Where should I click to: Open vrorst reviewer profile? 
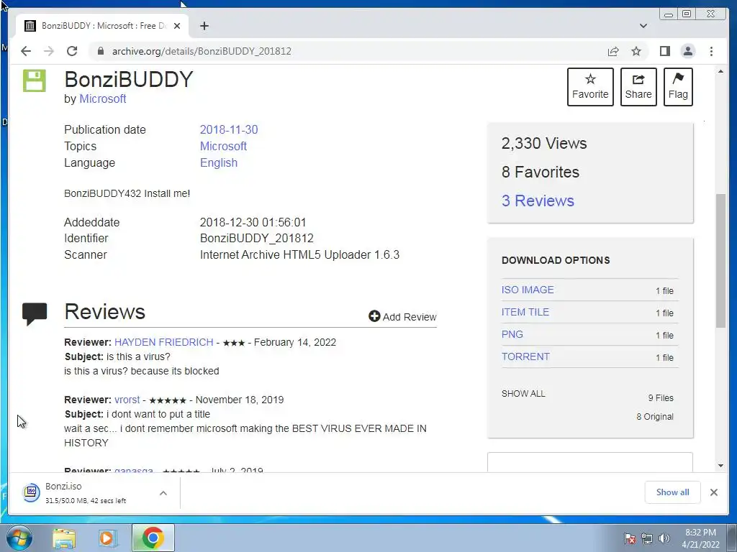tap(127, 400)
